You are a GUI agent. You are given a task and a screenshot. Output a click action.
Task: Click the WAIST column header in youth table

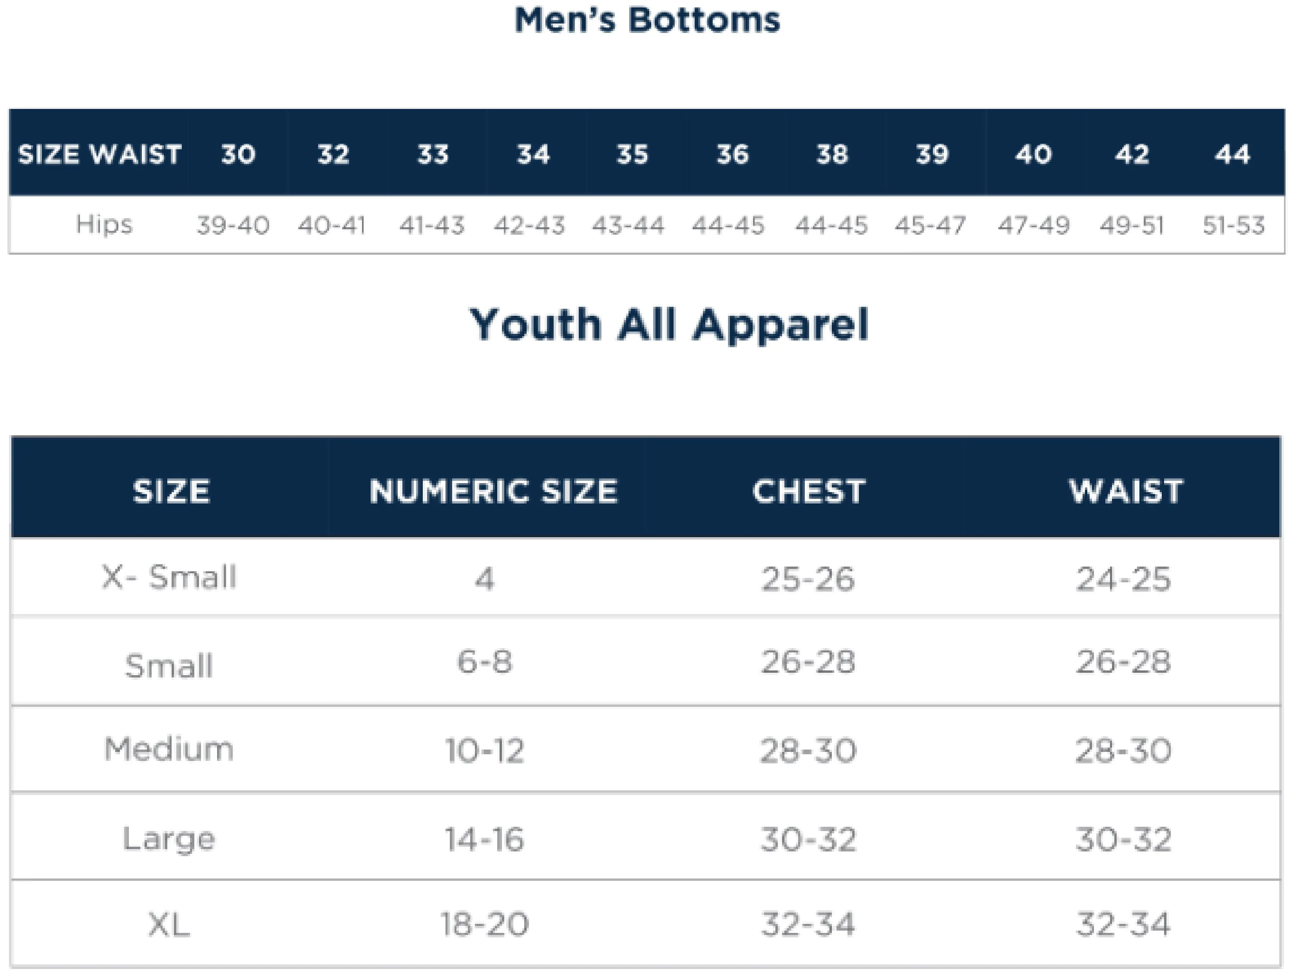1126,491
